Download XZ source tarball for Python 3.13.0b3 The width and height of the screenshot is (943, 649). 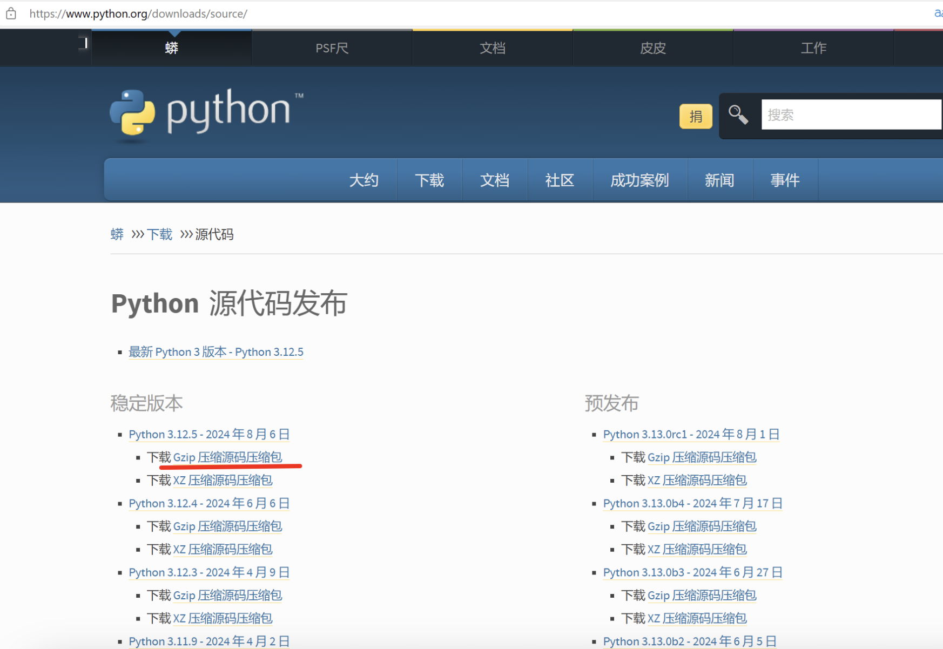(x=697, y=618)
